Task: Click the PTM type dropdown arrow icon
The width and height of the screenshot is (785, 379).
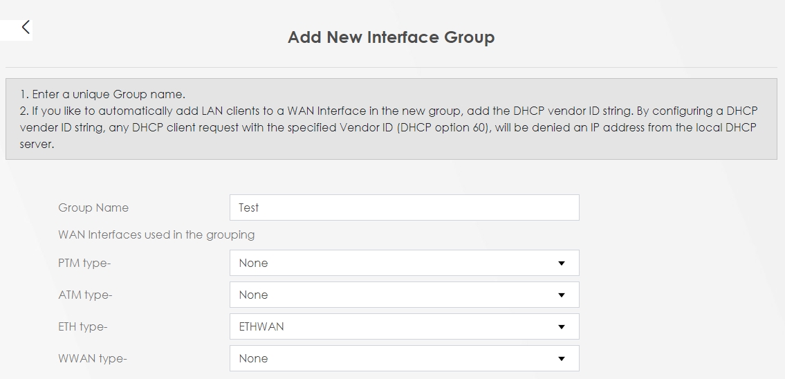Action: pos(561,264)
